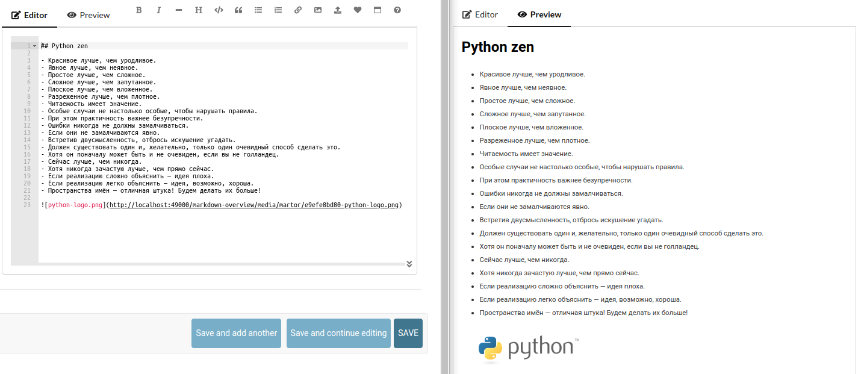The width and height of the screenshot is (861, 374).
Task: Insert a horizontal rule
Action: [x=179, y=10]
